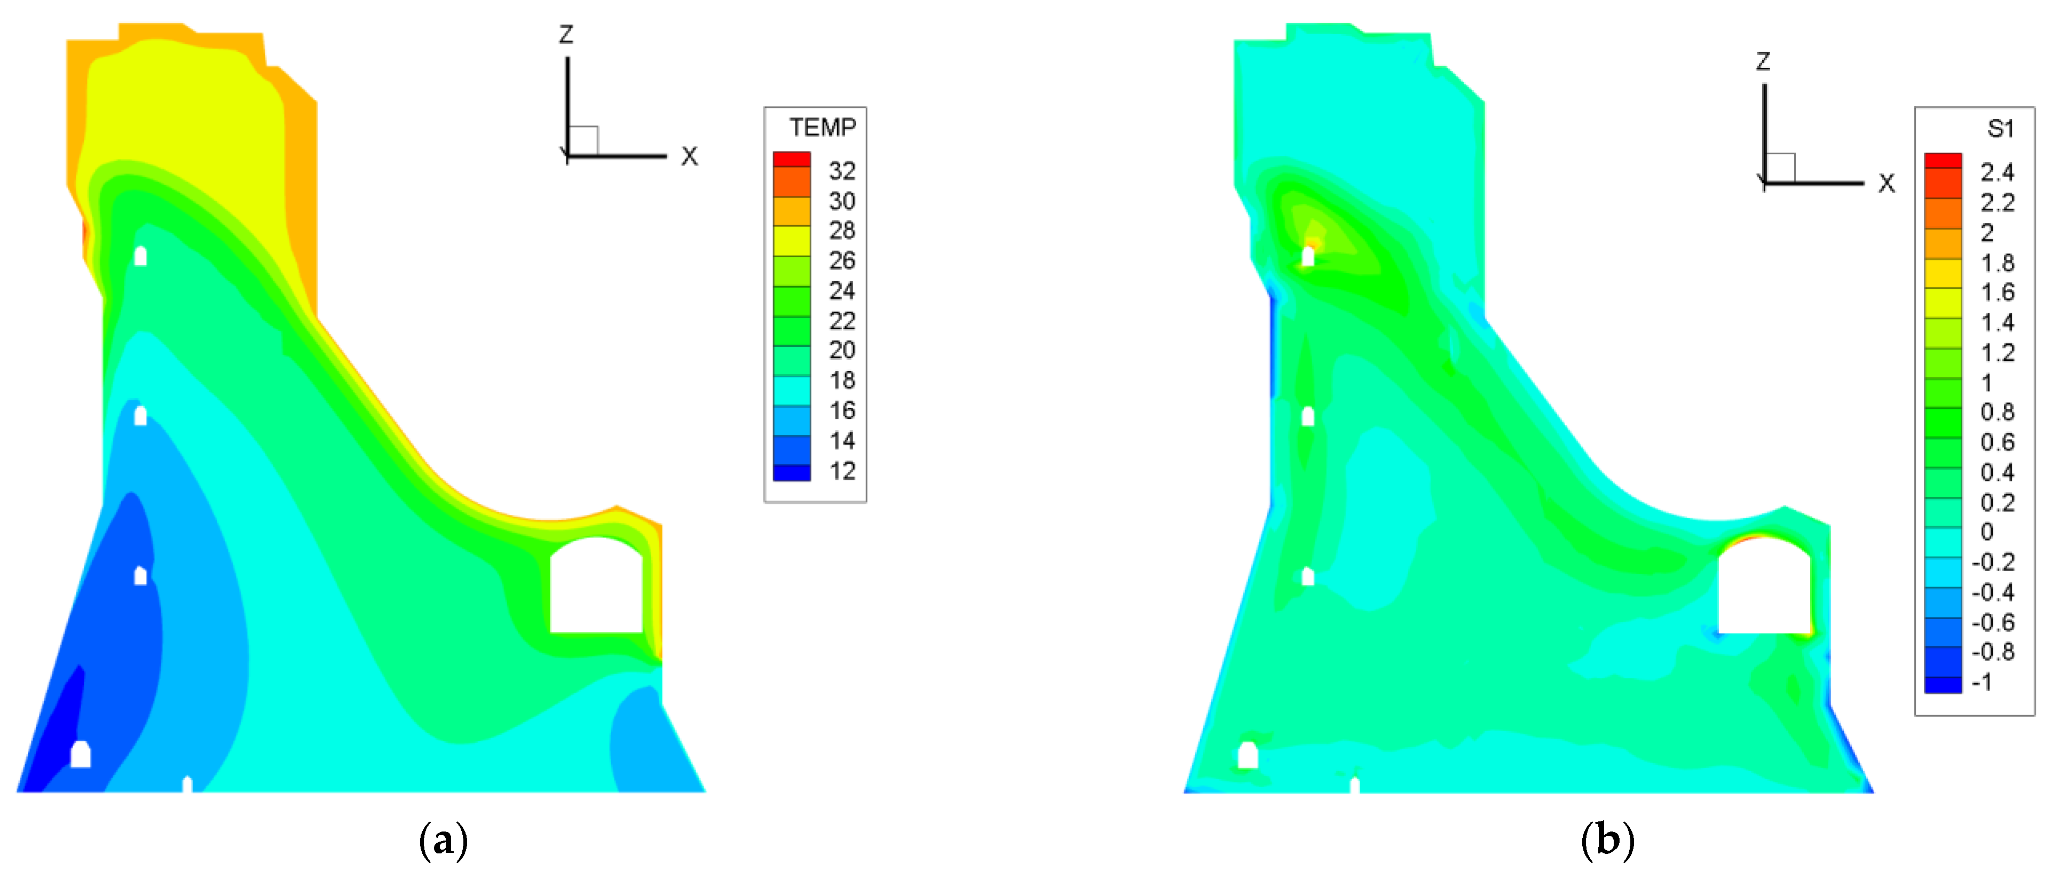Click the yellow 28 swatch in TEMP legend
Screen dimensions: 2052x879
point(791,241)
